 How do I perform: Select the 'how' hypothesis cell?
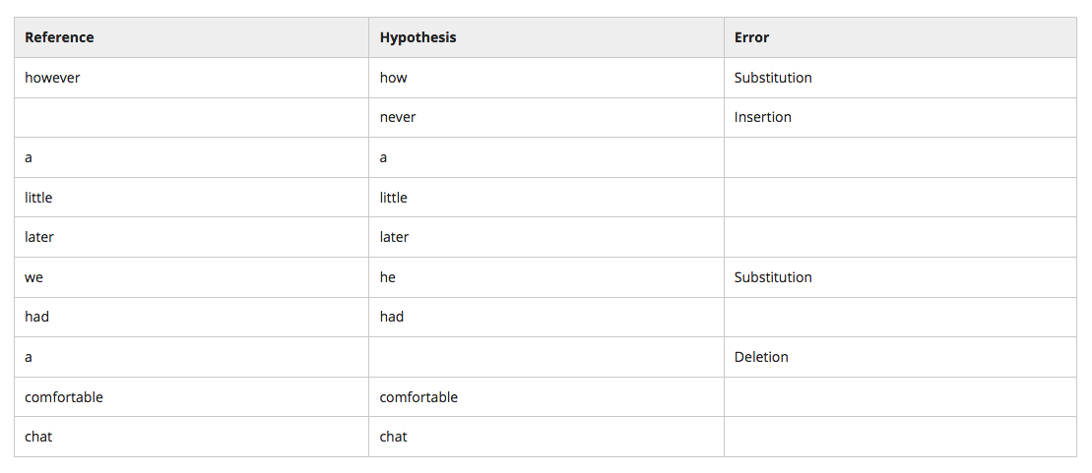click(x=546, y=78)
